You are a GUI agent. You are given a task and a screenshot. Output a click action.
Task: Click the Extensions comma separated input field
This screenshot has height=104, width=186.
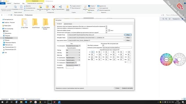coord(117,48)
